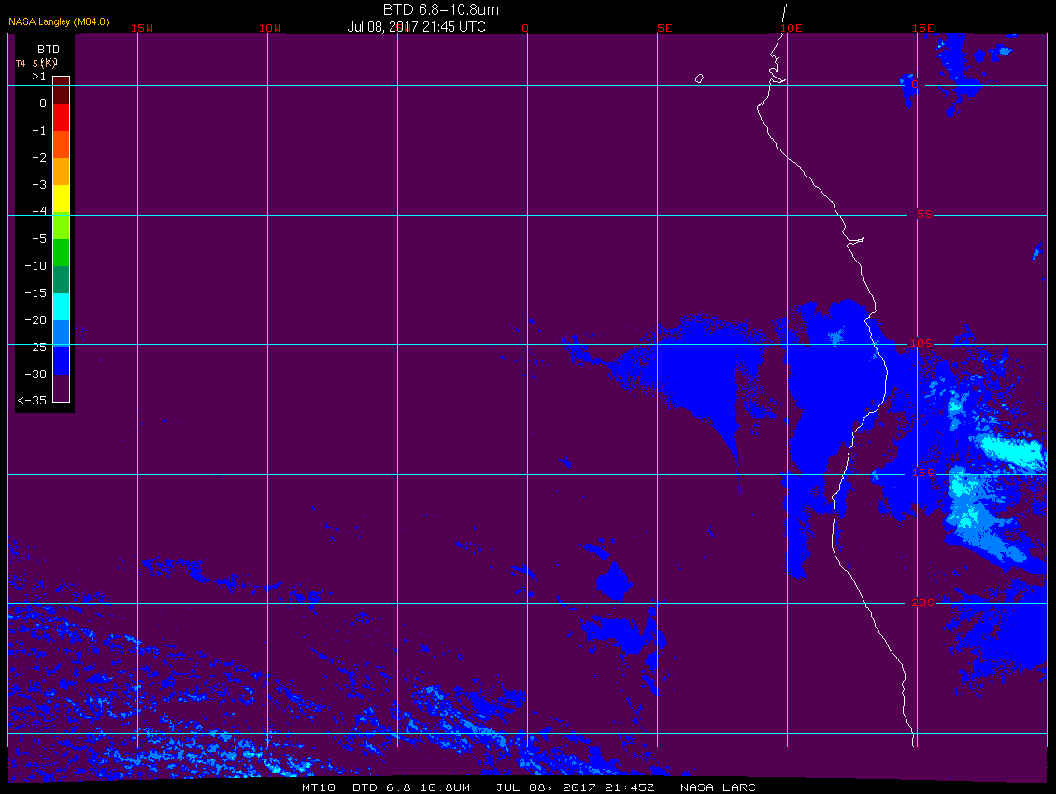Click the dark red >1 color swatch
This screenshot has height=794, width=1056.
pos(62,90)
